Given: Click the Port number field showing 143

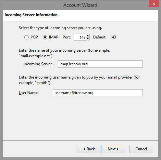Looking at the screenshot, I should (x=80, y=37).
